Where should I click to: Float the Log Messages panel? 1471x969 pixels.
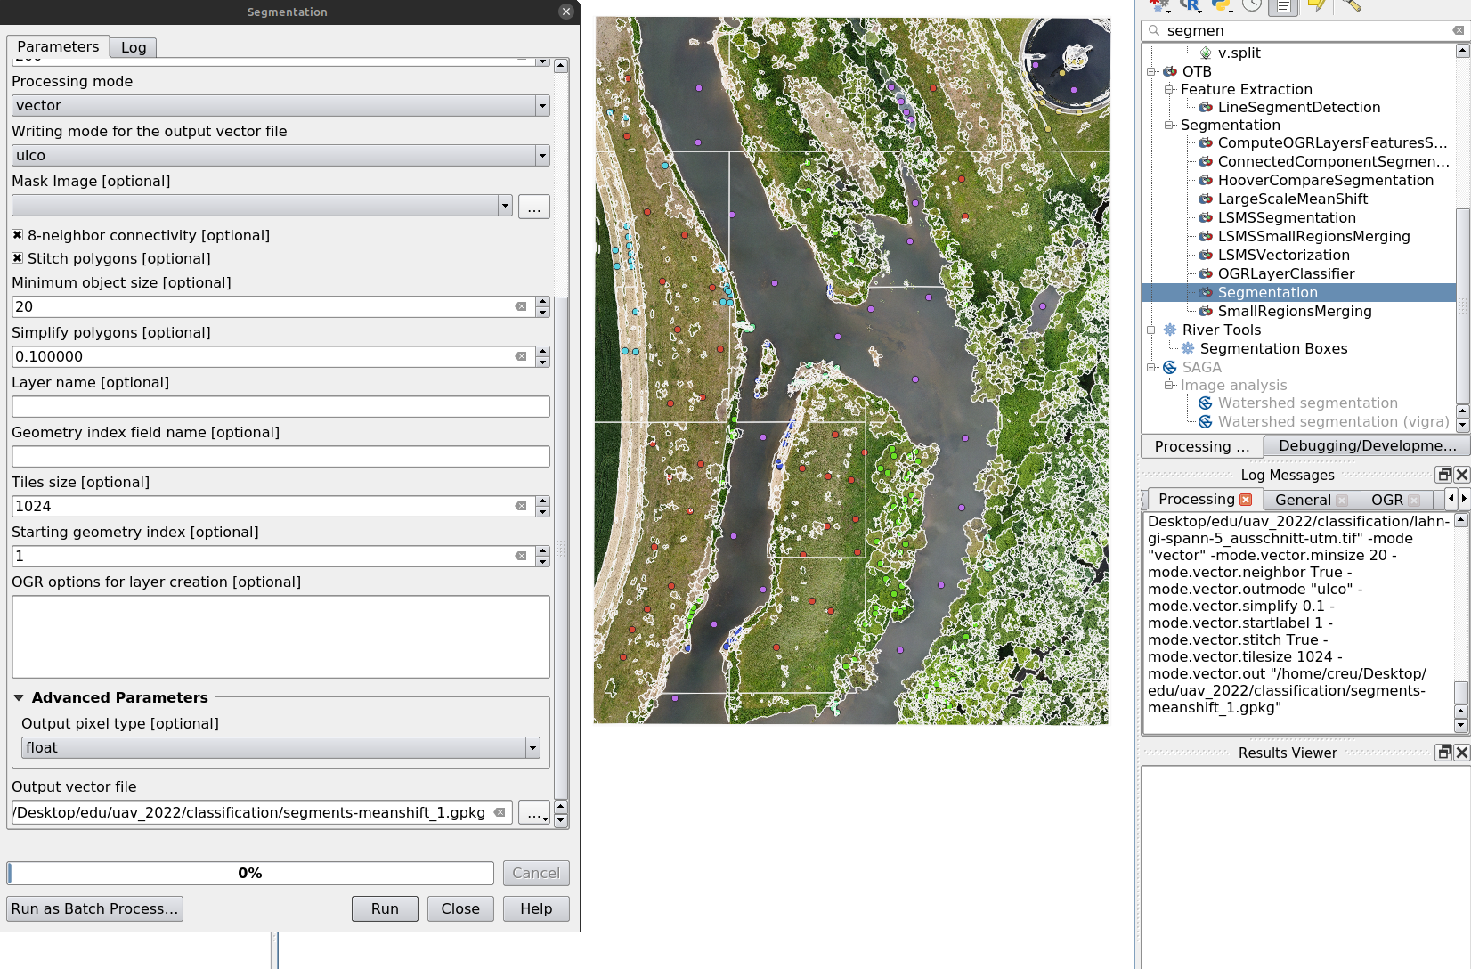(x=1444, y=475)
